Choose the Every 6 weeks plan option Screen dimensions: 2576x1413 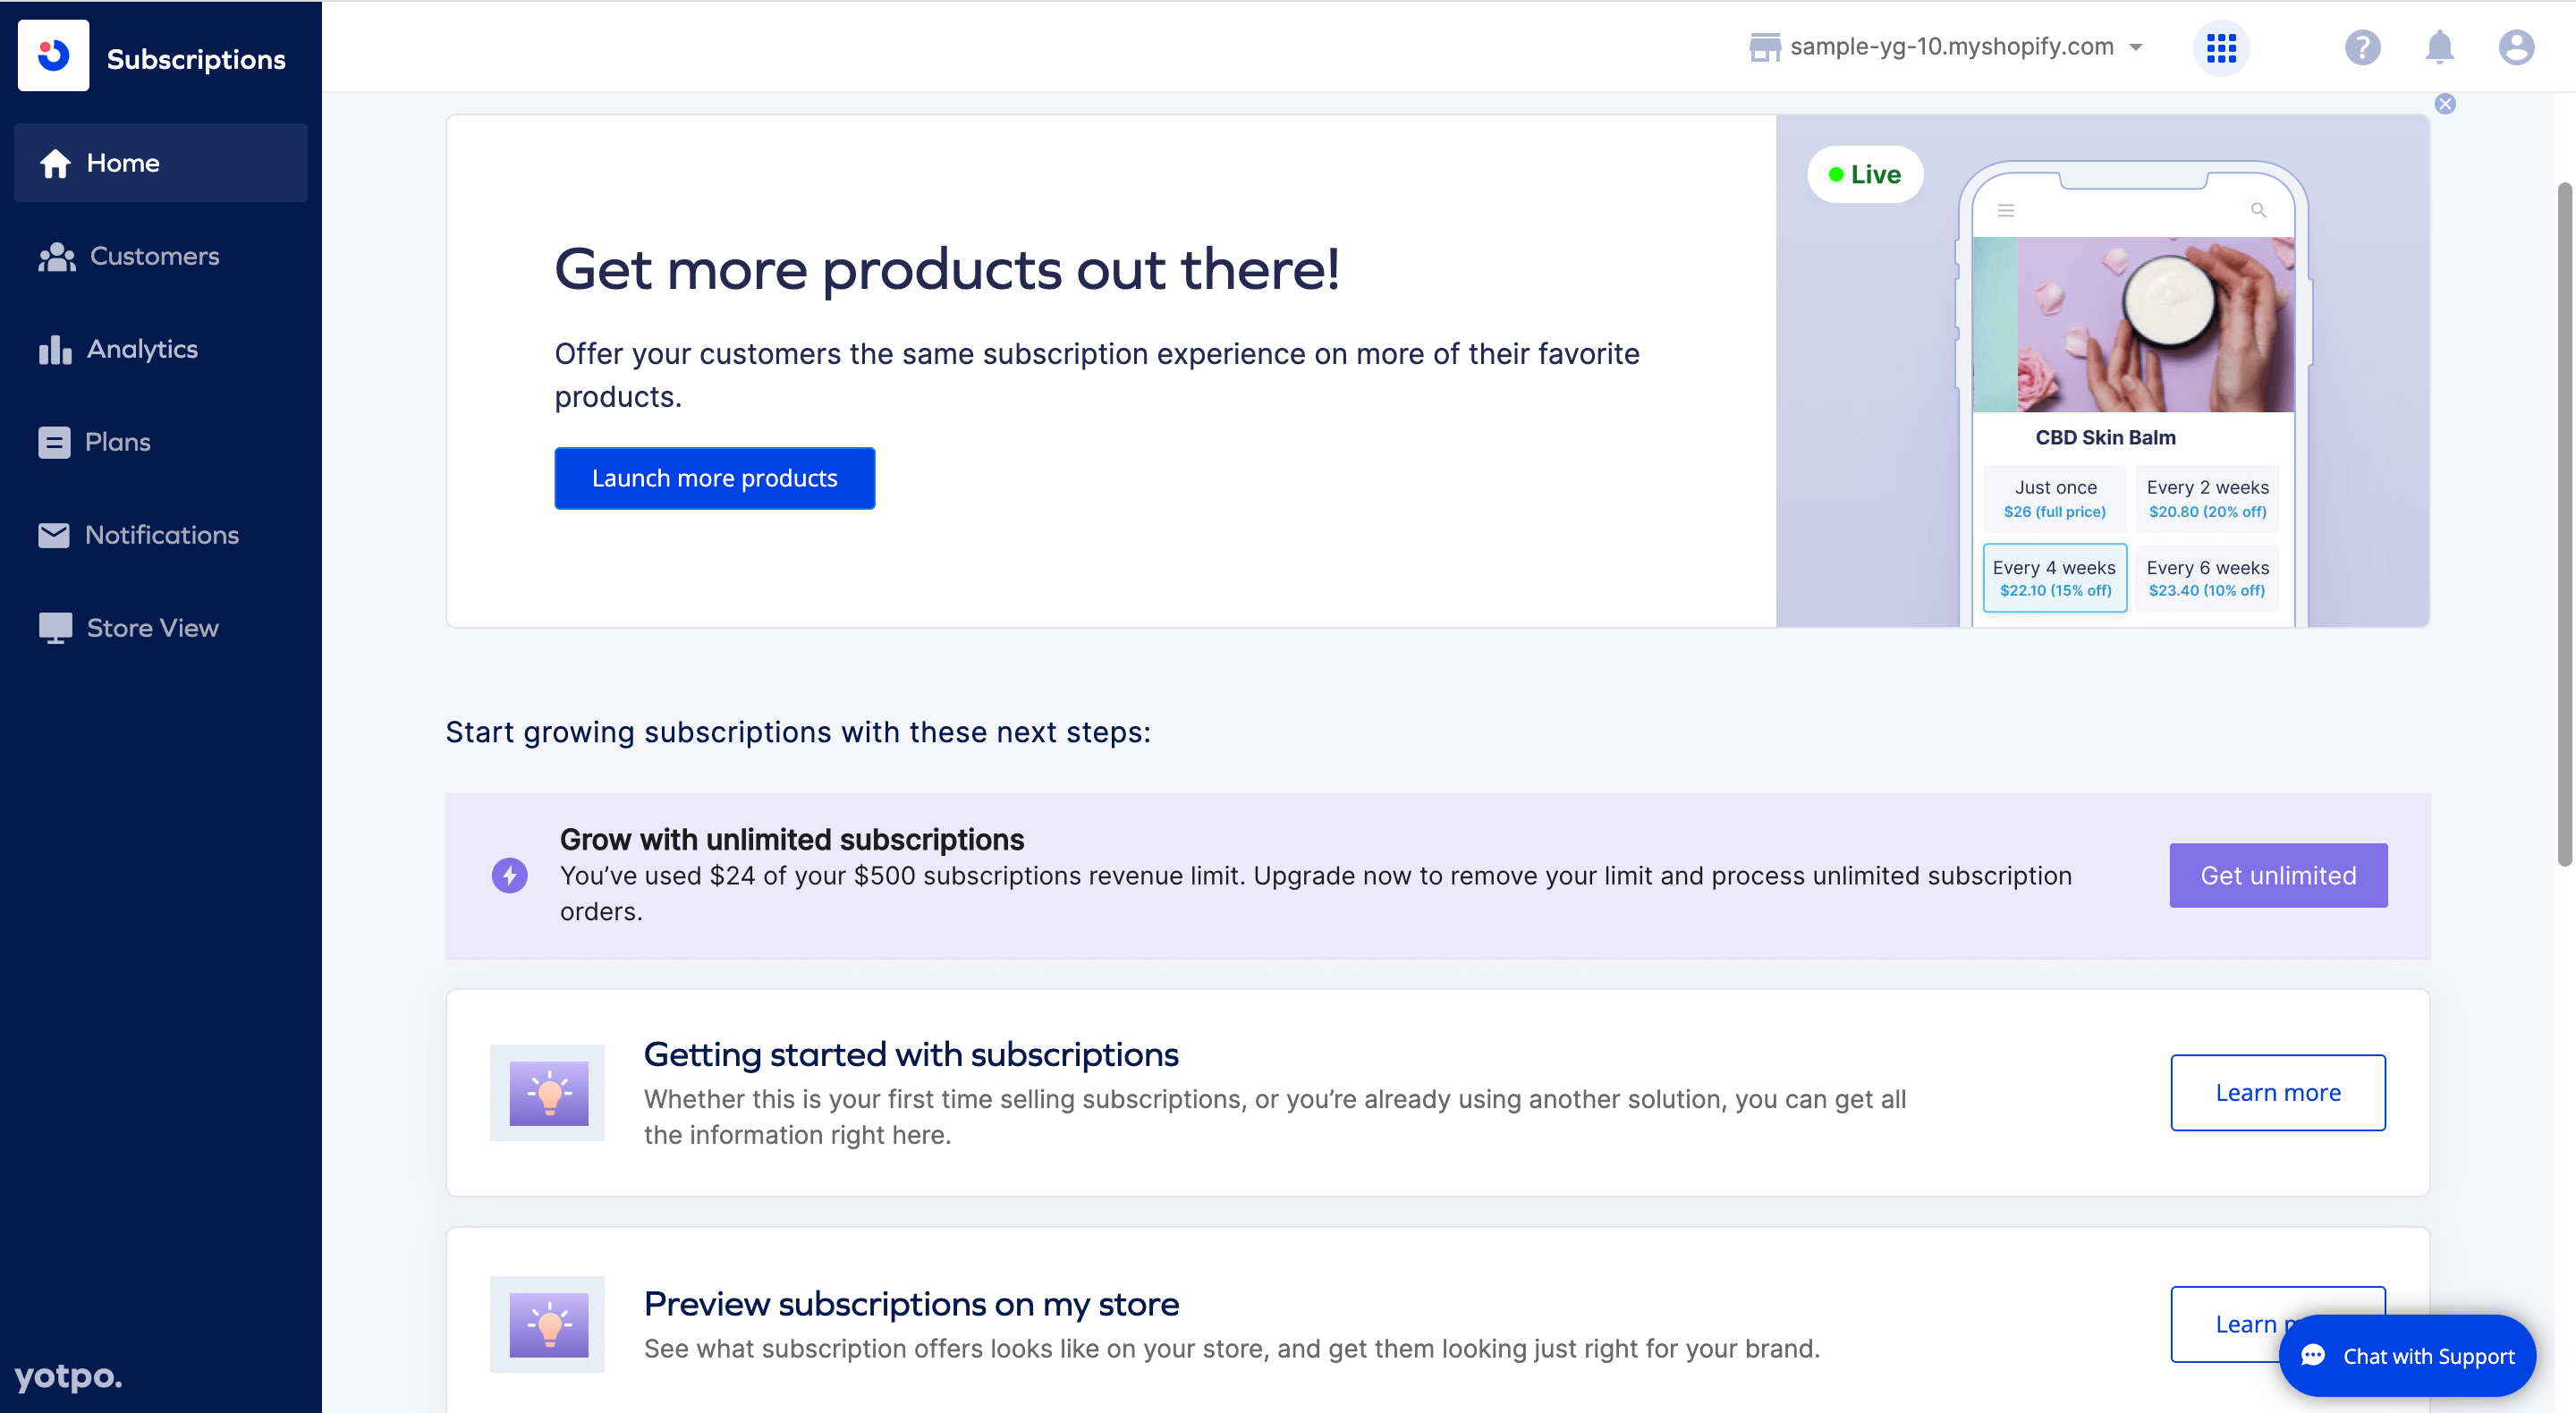point(2208,577)
